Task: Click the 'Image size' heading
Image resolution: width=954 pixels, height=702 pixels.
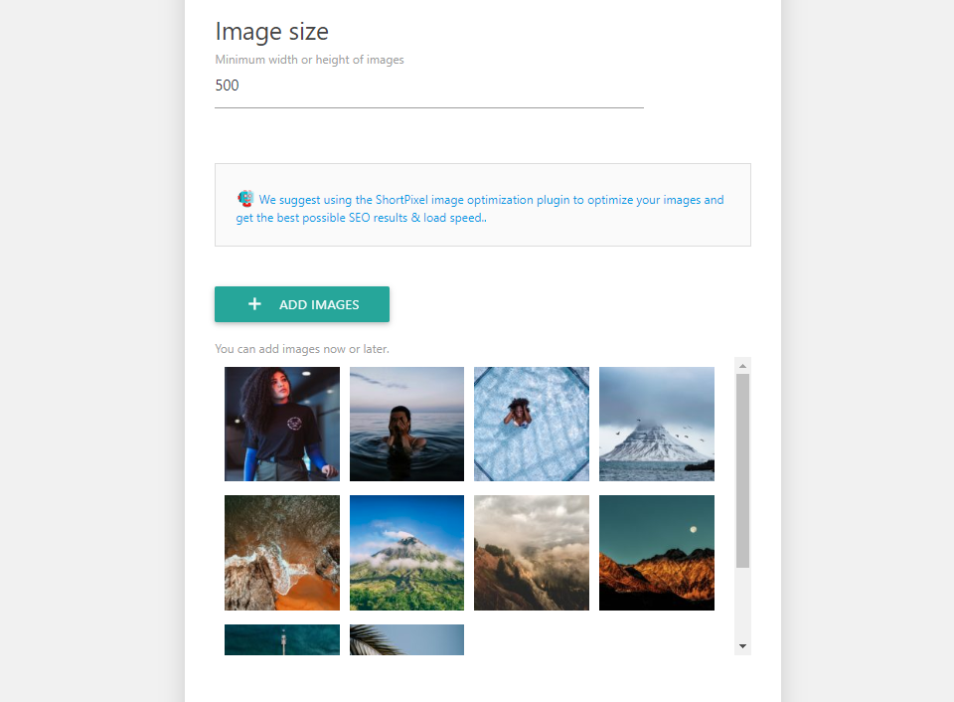Action: [x=272, y=32]
